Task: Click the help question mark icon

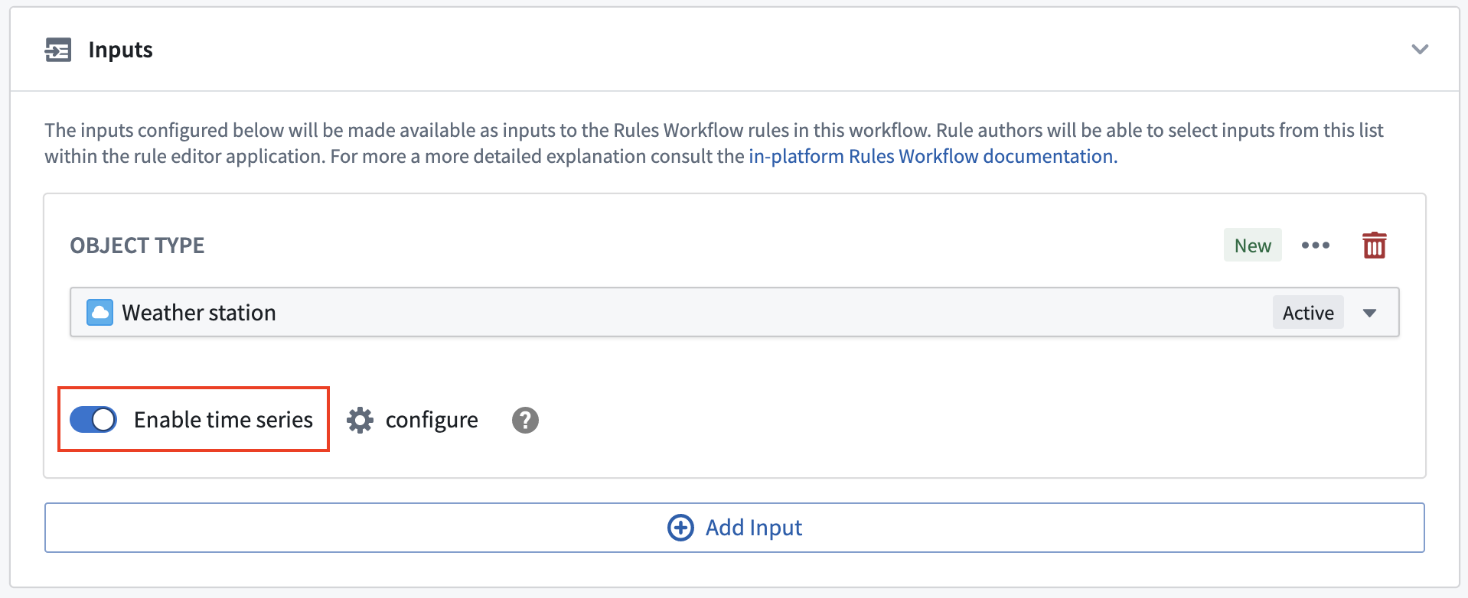Action: 525,420
